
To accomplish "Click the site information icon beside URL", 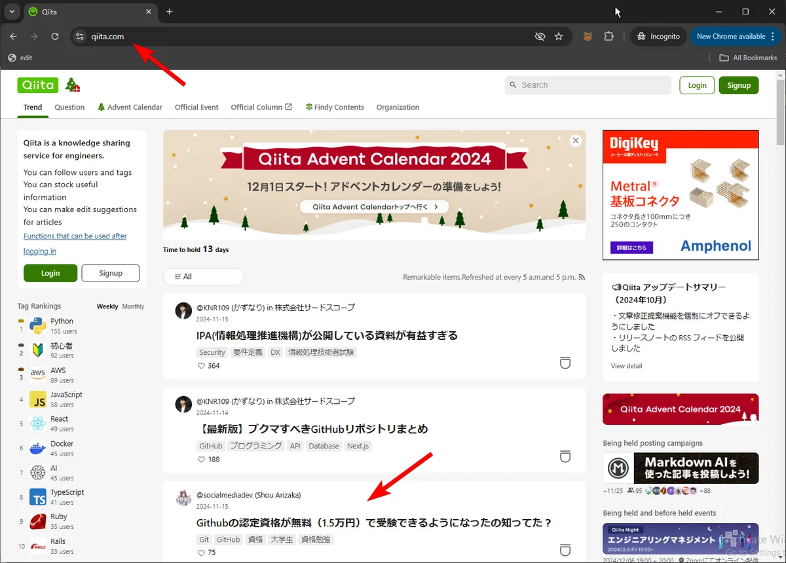I will coord(80,37).
